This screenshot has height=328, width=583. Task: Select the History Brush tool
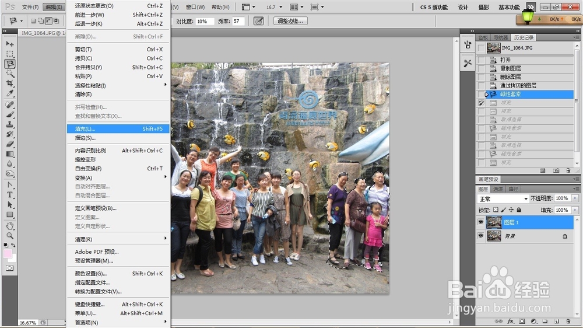pyautogui.click(x=10, y=134)
